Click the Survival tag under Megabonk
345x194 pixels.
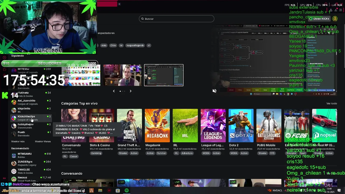[x=161, y=153]
